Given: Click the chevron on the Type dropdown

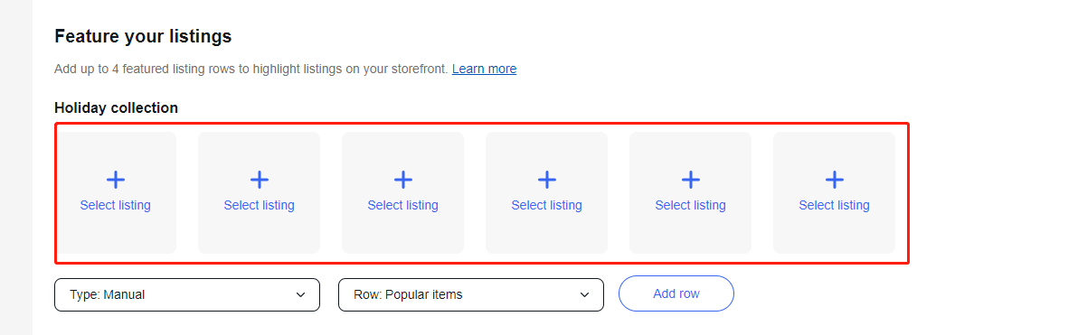Looking at the screenshot, I should coord(301,294).
